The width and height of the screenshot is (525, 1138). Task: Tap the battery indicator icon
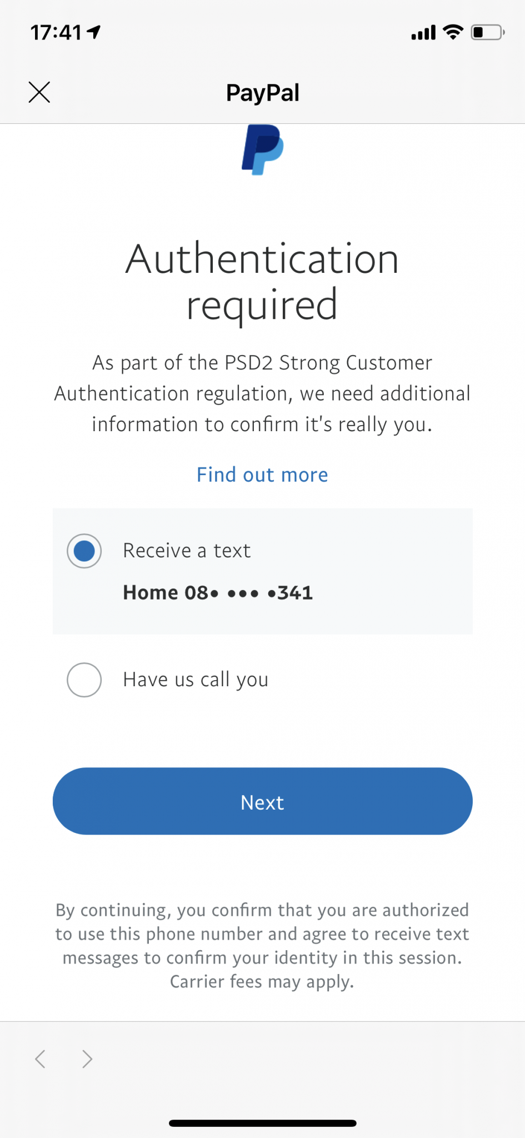[487, 33]
